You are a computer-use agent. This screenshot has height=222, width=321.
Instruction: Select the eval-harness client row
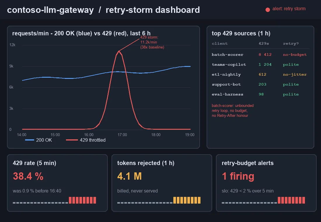pyautogui.click(x=260, y=94)
